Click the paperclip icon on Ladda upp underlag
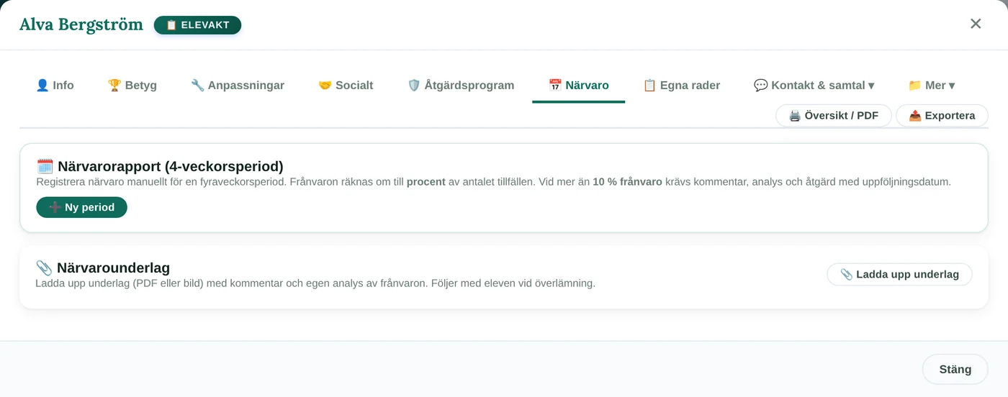The image size is (1008, 397). (x=847, y=274)
